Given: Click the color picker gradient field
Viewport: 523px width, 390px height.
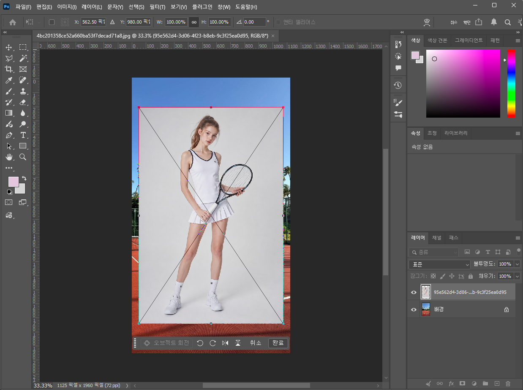Looking at the screenshot, I should [463, 83].
